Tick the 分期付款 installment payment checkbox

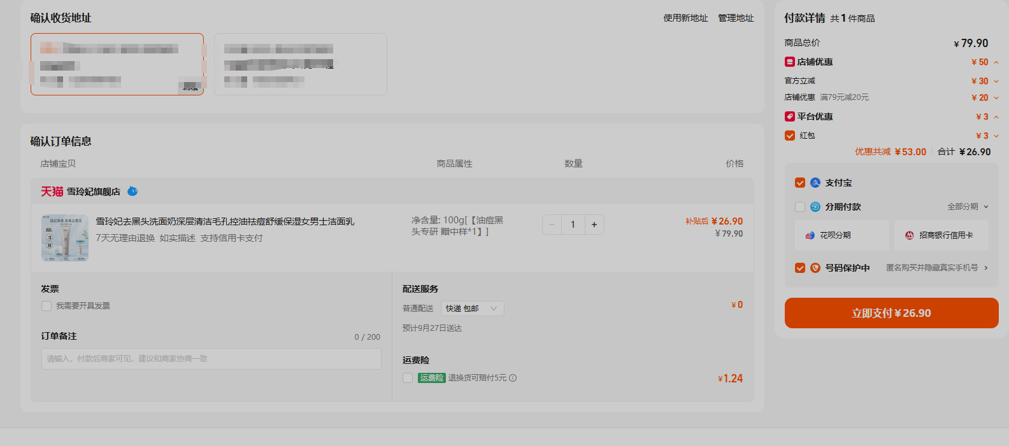[800, 207]
